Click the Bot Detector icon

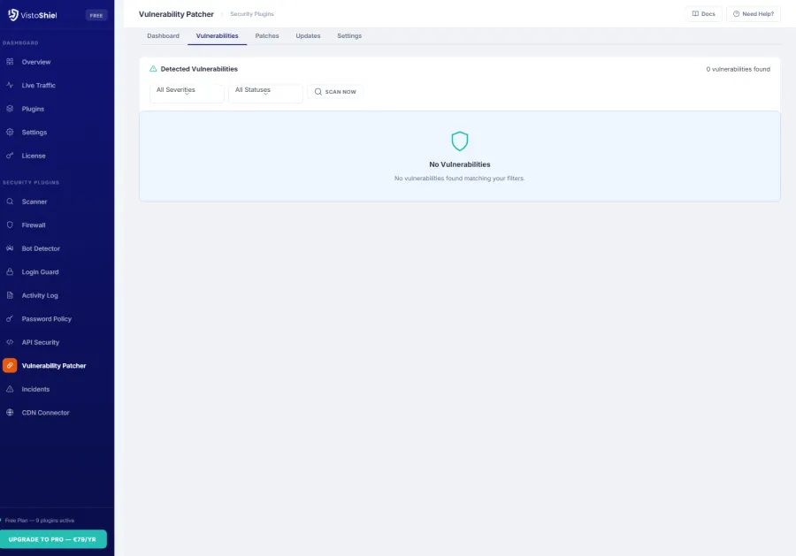coord(10,248)
